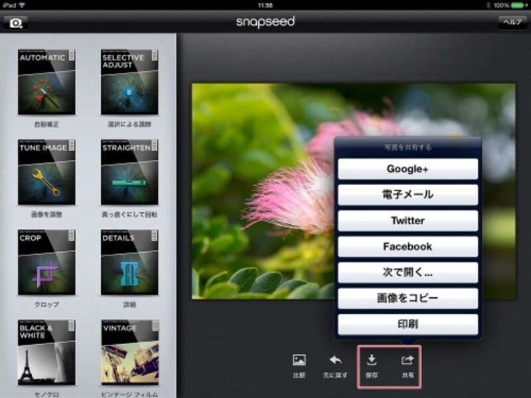Image resolution: width=531 pixels, height=398 pixels.
Task: Tap the battery indicator in status bar
Action: click(518, 5)
